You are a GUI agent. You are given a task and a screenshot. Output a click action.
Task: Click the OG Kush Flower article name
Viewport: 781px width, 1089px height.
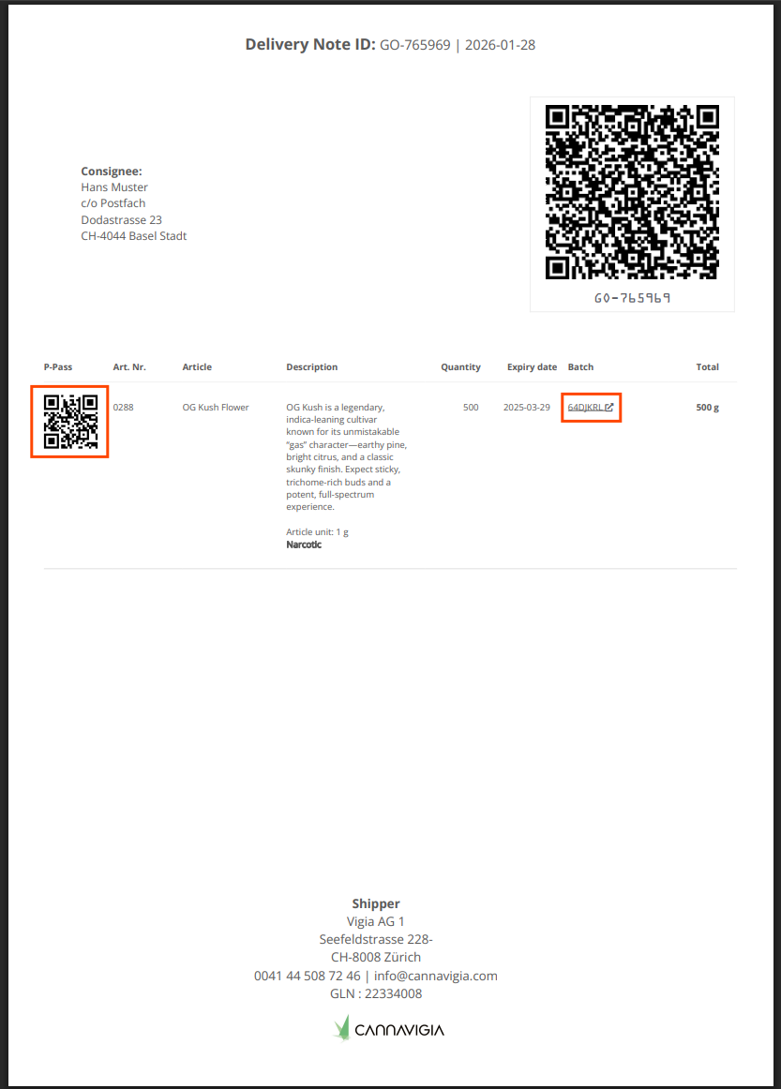click(x=216, y=408)
